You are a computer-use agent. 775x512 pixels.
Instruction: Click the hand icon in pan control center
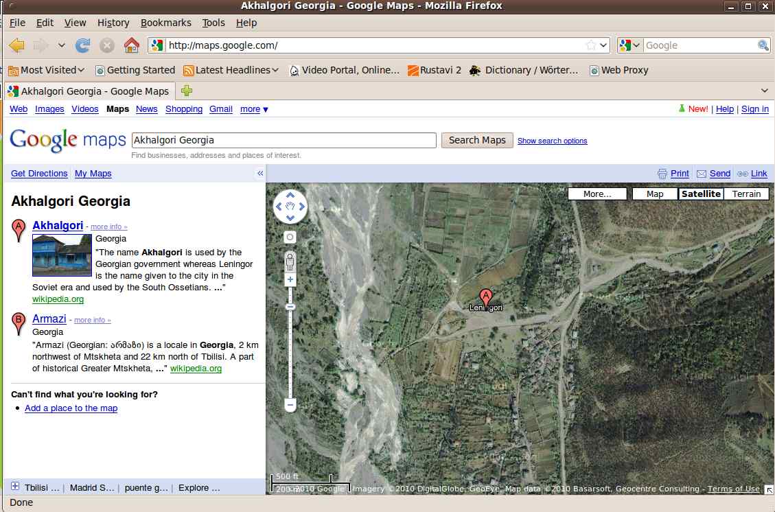pyautogui.click(x=290, y=207)
